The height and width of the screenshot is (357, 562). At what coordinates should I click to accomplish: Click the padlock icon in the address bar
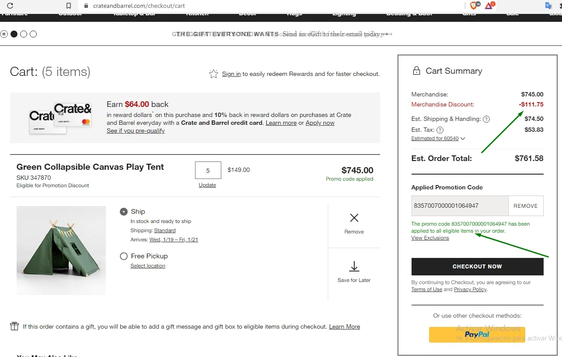86,6
